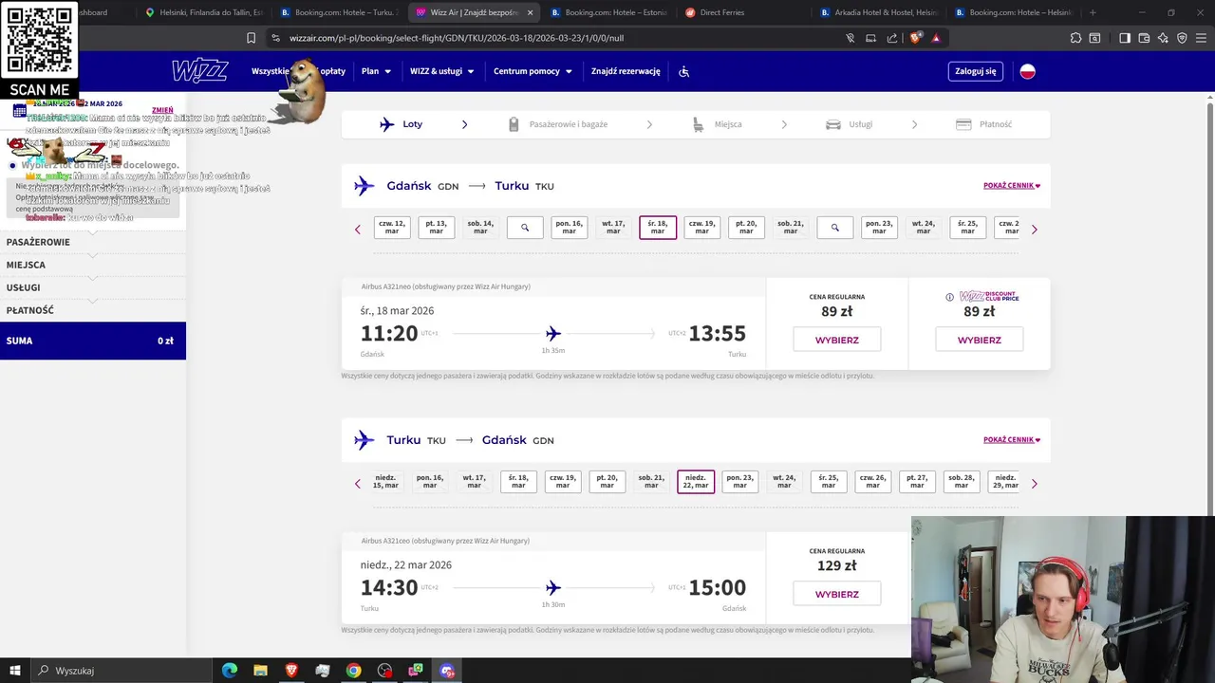Image resolution: width=1215 pixels, height=683 pixels.
Task: Open the accessibility icon in the navbar
Action: click(683, 71)
